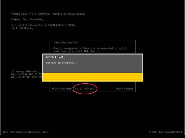Image resolution: width=185 pixels, height=138 pixels.
Task: Click the F11 Restart option
Action: 84,89
